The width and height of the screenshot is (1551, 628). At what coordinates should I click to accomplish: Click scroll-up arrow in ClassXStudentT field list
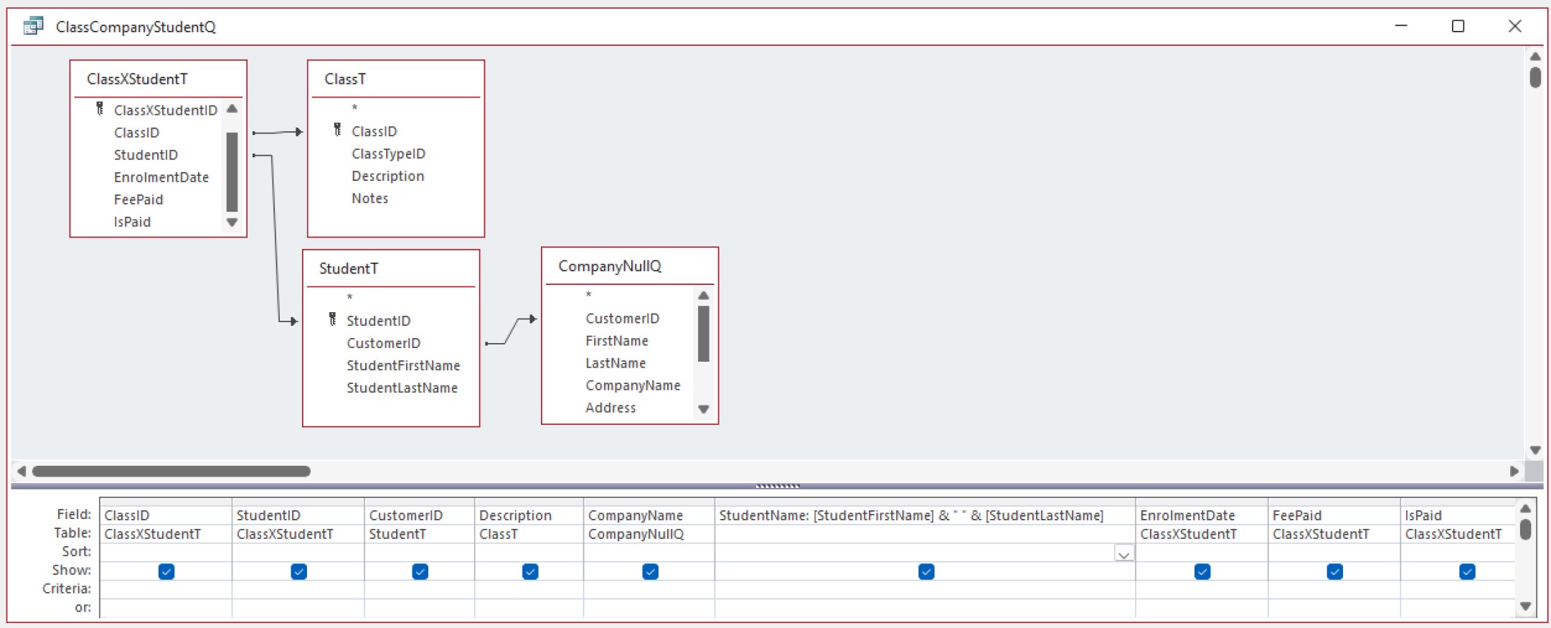(x=232, y=109)
